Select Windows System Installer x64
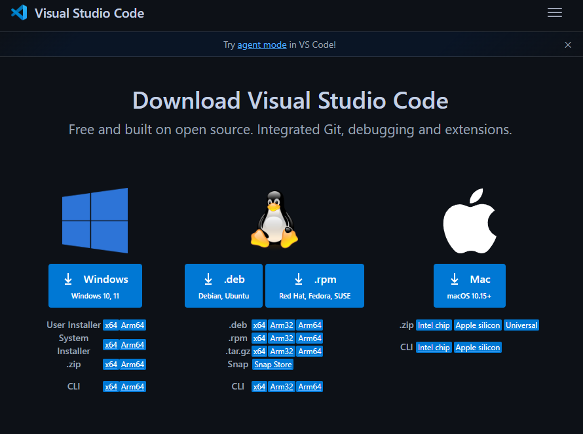The image size is (583, 434). 111,345
